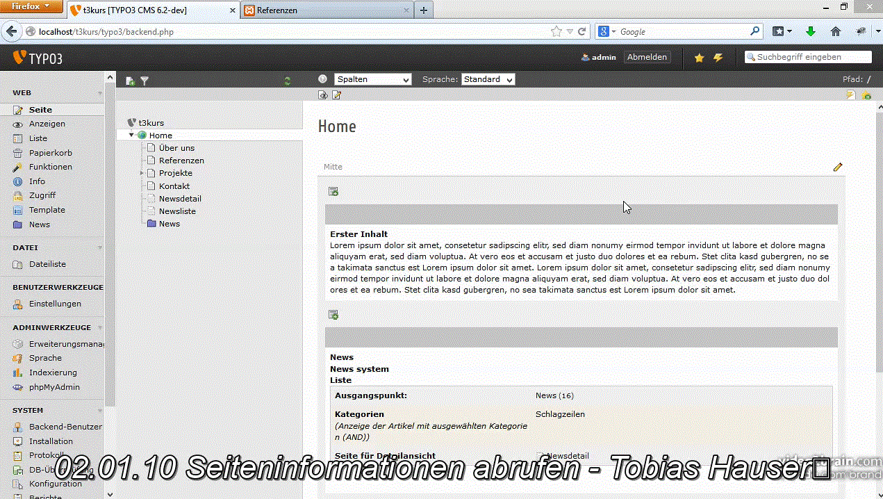Image resolution: width=883 pixels, height=499 pixels.
Task: Open the clear cache lightning icon
Action: click(x=718, y=58)
